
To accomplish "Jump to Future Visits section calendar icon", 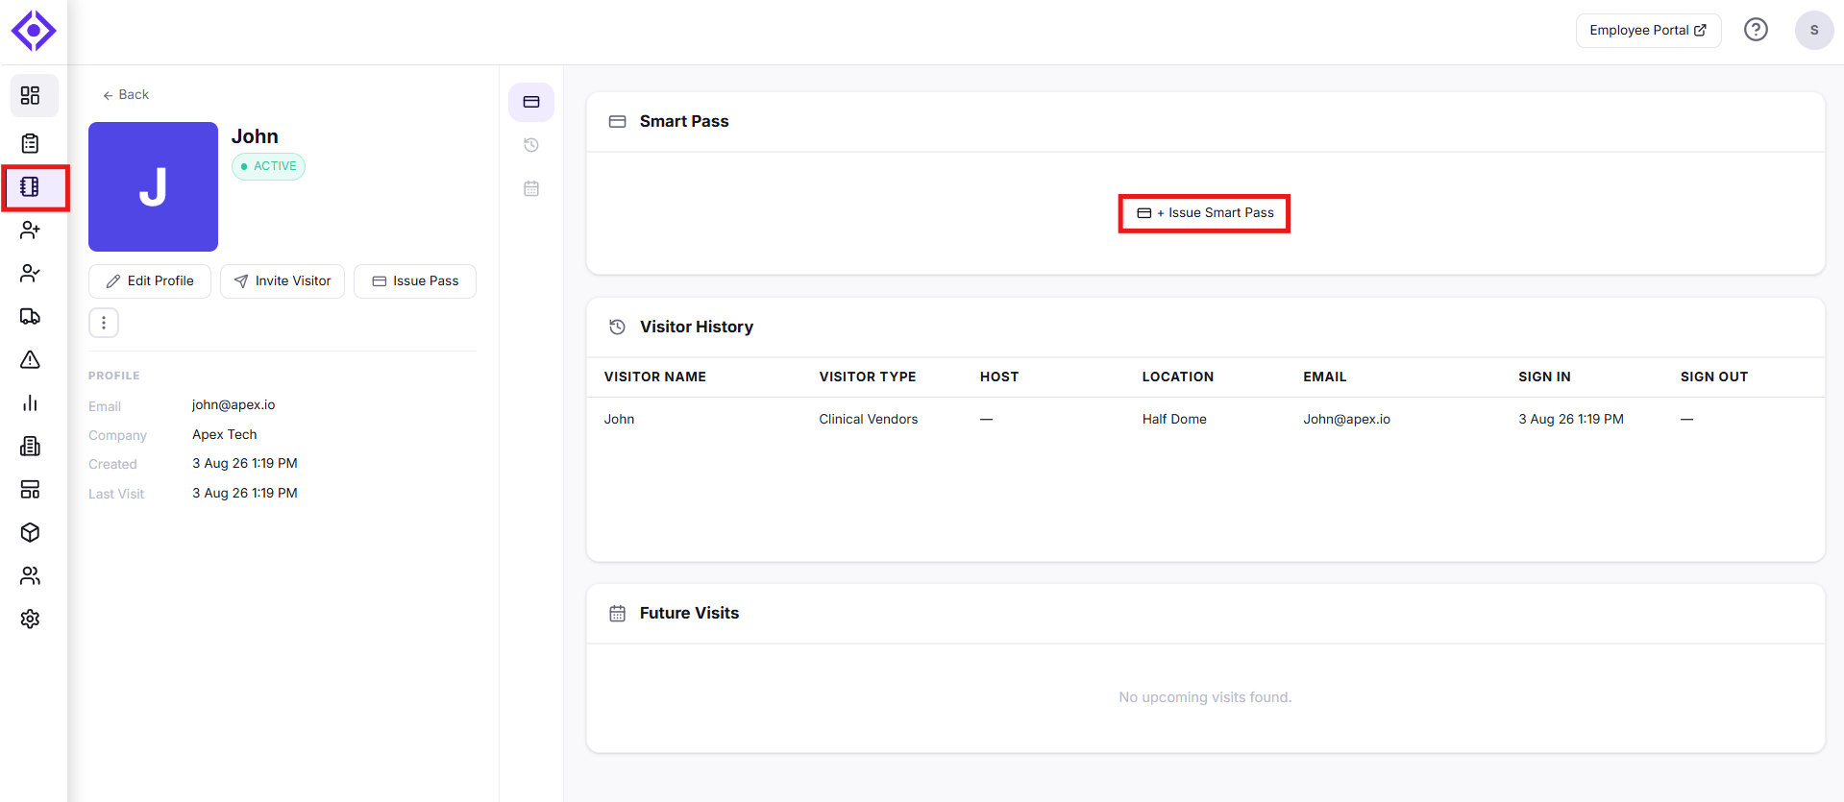I will (531, 188).
